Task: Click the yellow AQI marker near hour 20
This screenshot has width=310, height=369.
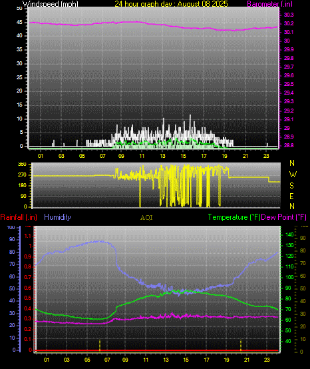Action: [x=241, y=345]
